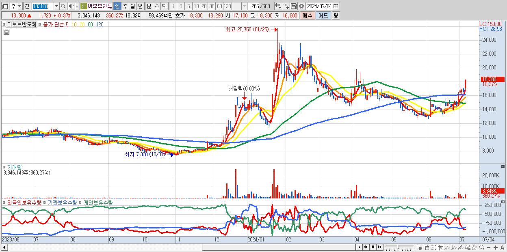This screenshot has height=252, width=507.
Task: Select the 60 interval button
Action: point(219,6)
